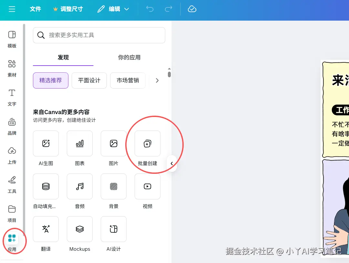
Task: Click the arrow to reveal more filter categories
Action: tap(157, 80)
